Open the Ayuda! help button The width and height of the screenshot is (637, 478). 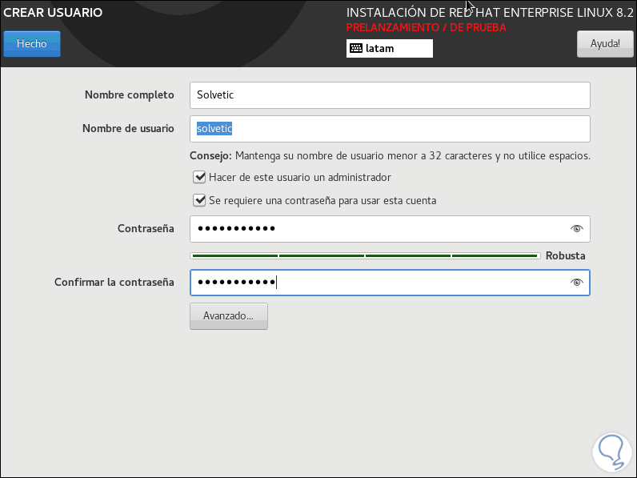click(605, 44)
